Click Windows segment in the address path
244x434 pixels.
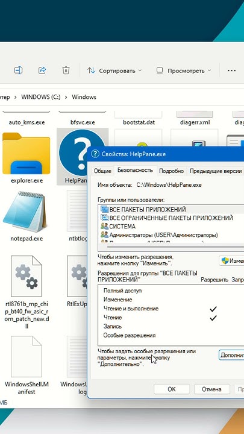point(84,97)
